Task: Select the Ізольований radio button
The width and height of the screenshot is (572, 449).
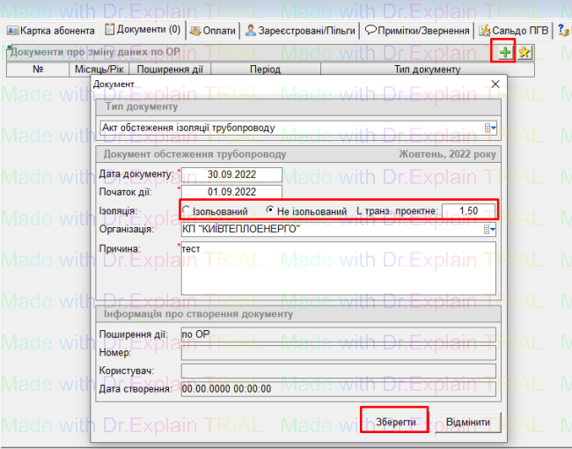Action: 186,211
